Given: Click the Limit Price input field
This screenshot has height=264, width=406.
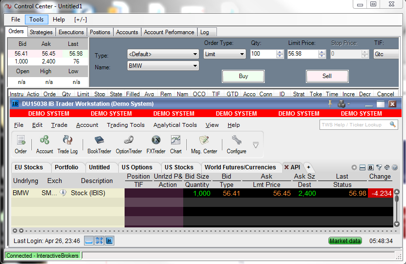Looking at the screenshot, I should click(x=303, y=54).
